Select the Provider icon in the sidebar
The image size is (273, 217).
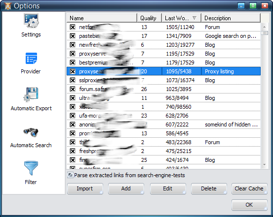[x=31, y=59]
